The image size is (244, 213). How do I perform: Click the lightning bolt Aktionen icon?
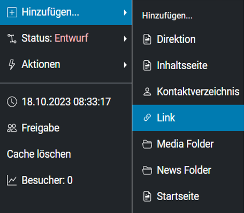[12, 64]
